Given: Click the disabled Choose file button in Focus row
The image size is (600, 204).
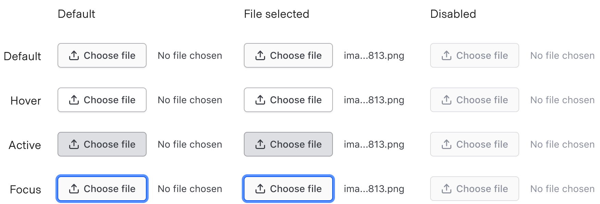Looking at the screenshot, I should 474,189.
